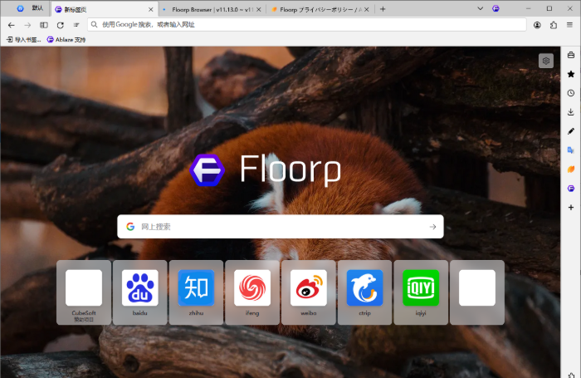581x378 pixels.
Task: Click the small list icon beside the reload button
Action: pyautogui.click(x=76, y=25)
